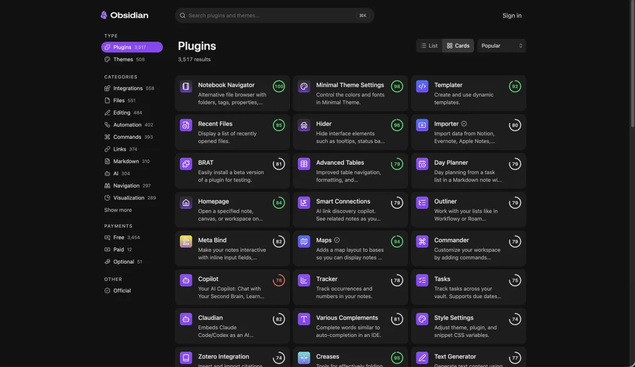Click the BRAT plugin icon
635x367 pixels.
coord(186,164)
